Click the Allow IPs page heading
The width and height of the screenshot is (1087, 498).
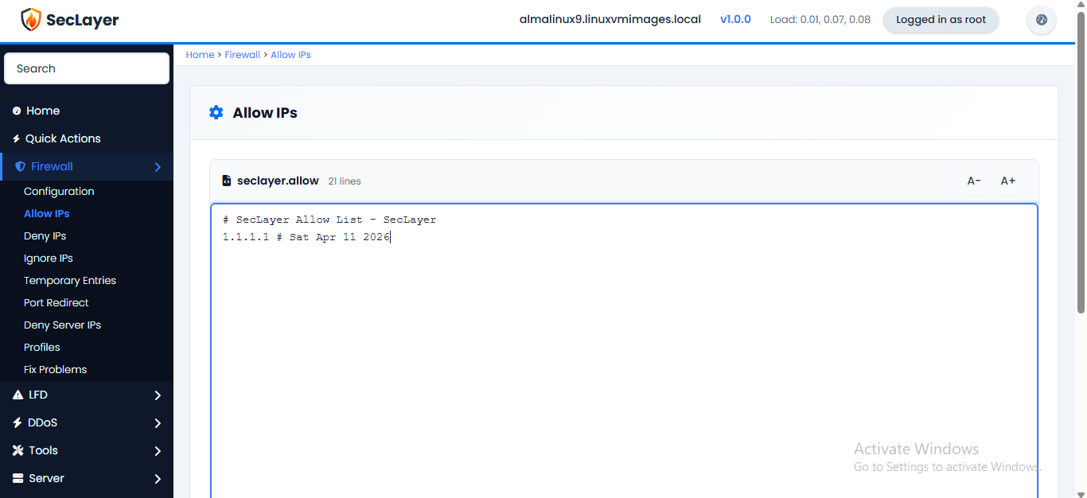265,113
